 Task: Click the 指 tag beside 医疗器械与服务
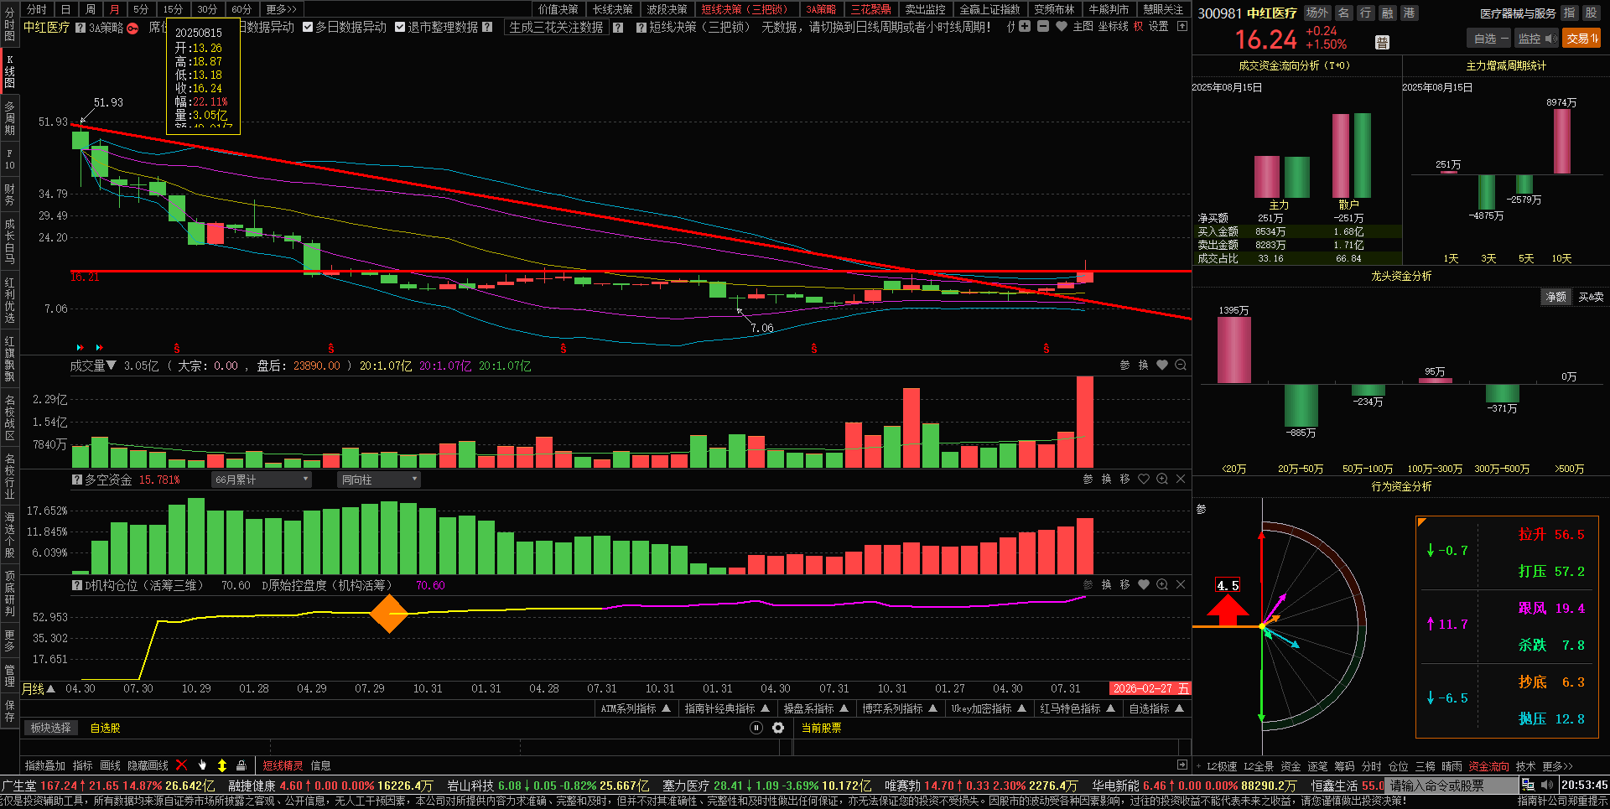1569,13
